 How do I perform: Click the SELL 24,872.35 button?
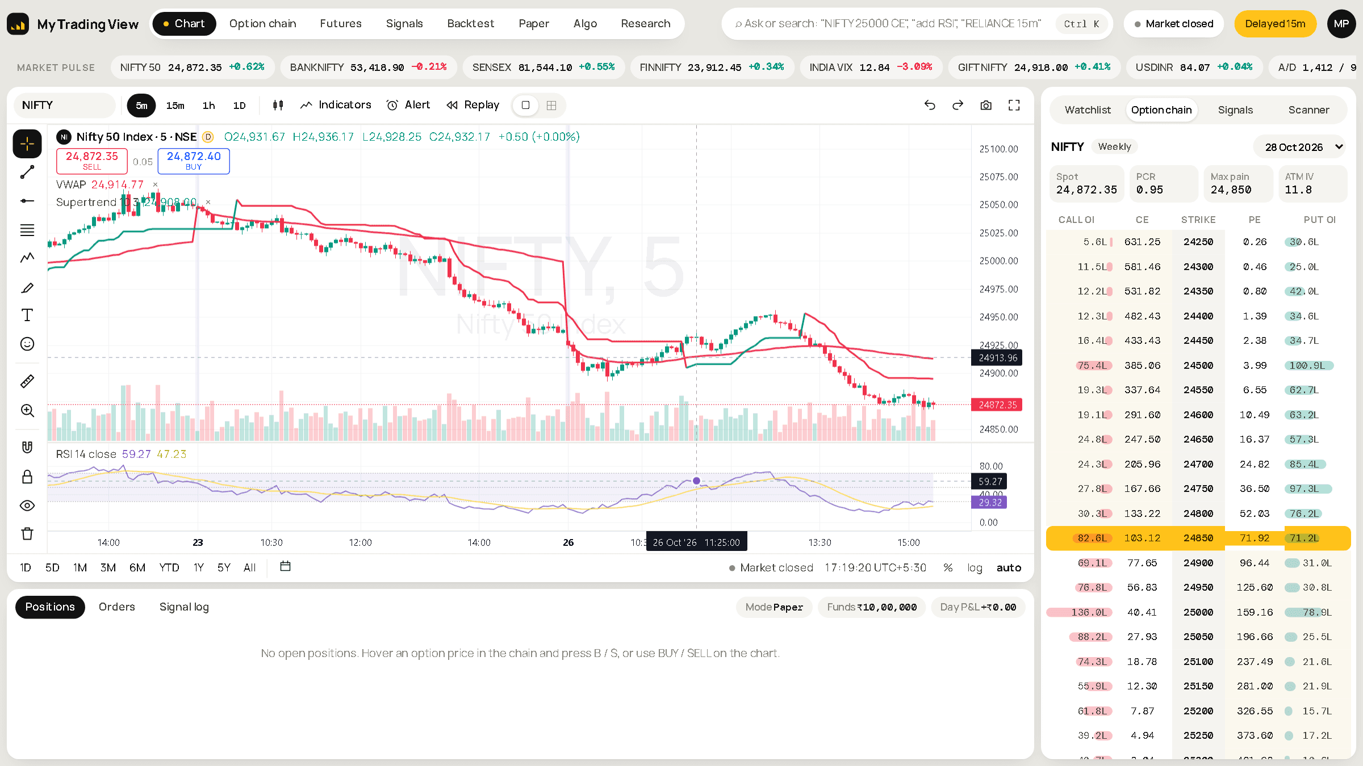click(92, 161)
